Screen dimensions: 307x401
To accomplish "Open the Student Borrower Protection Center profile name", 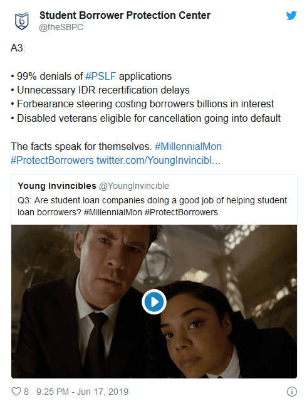I will coord(125,15).
